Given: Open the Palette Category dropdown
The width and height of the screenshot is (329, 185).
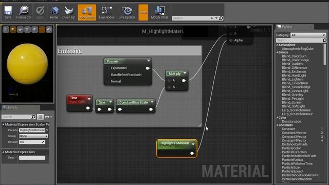Looking at the screenshot, I should point(308,35).
